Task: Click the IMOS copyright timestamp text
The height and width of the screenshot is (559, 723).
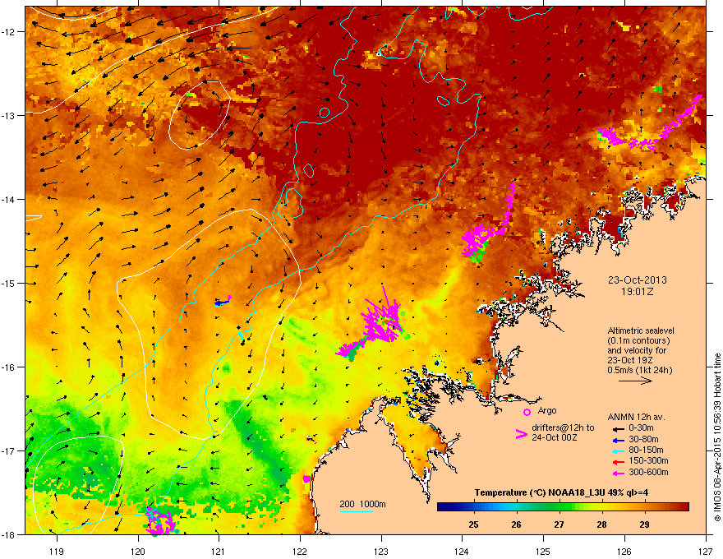Action: tap(717, 437)
